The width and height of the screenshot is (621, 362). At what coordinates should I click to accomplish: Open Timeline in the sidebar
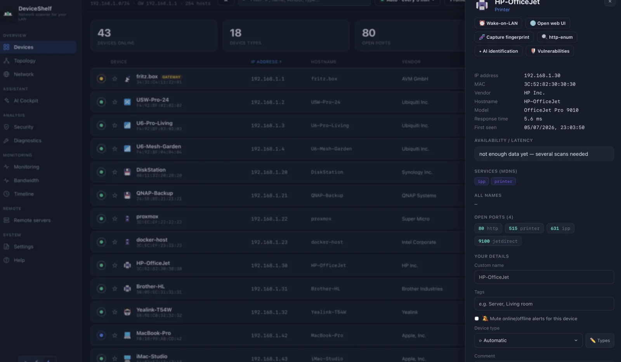tap(38, 194)
